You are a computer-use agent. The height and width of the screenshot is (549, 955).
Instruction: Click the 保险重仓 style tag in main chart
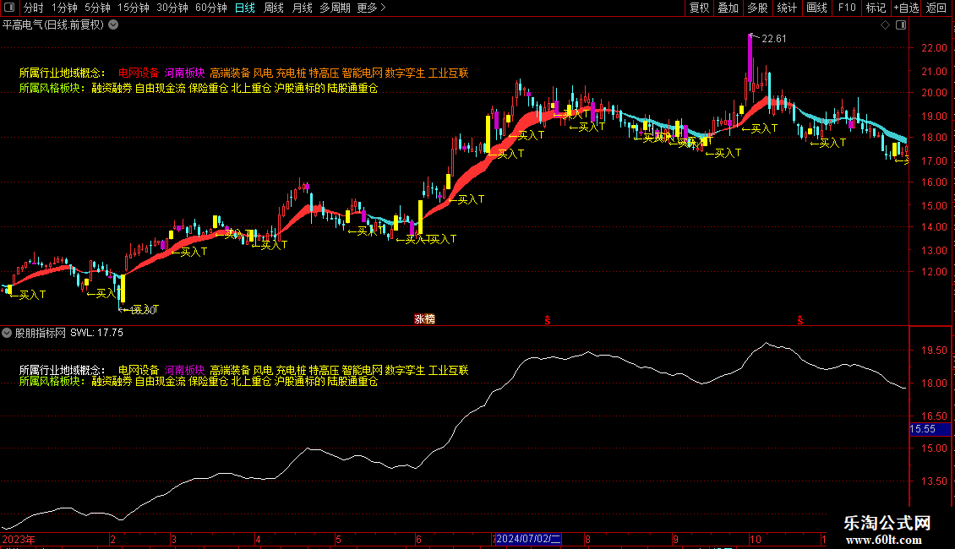(208, 88)
